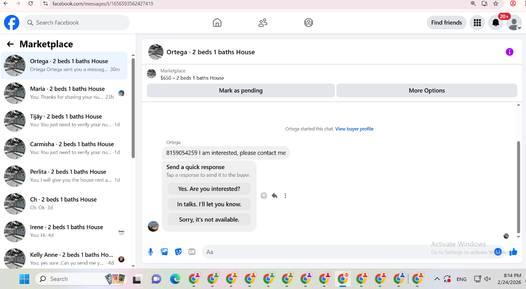This screenshot has width=526, height=289.
Task: Open Irene conversation in chat list
Action: [x=64, y=231]
